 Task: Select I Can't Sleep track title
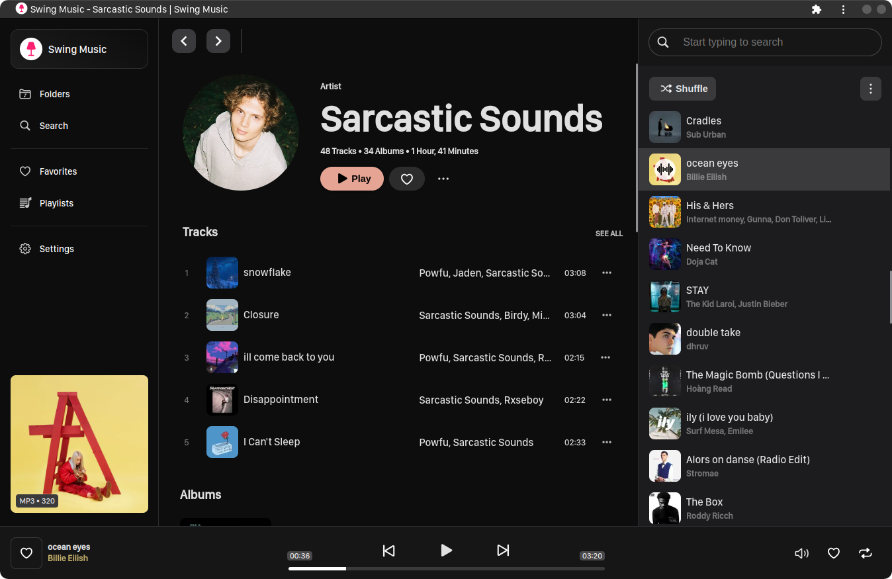coord(271,442)
